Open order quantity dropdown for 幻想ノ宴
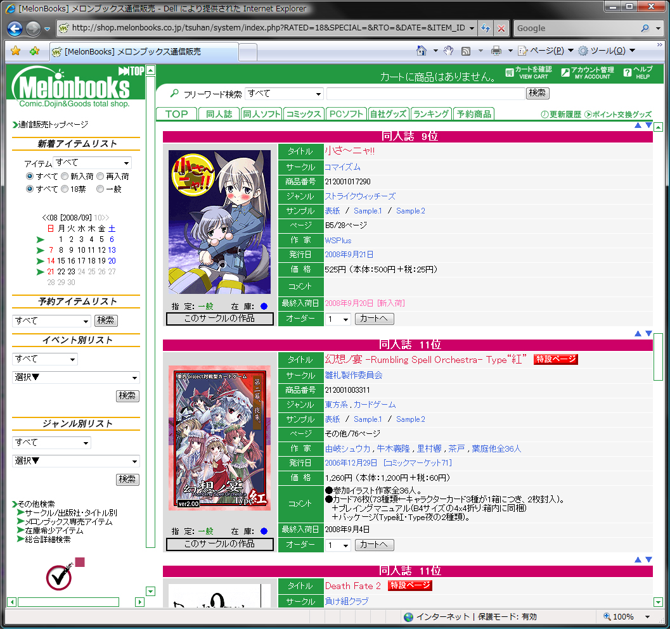The image size is (670, 629). (338, 545)
